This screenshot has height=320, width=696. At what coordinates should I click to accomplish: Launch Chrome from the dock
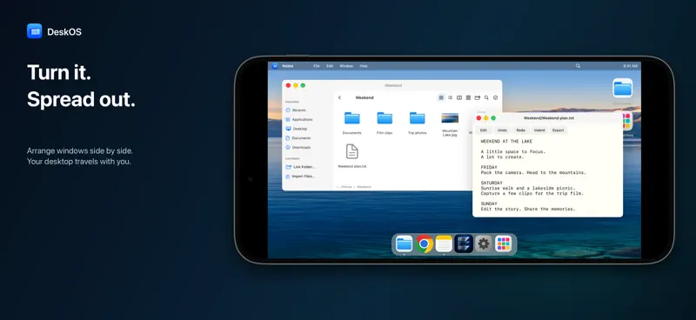425,243
